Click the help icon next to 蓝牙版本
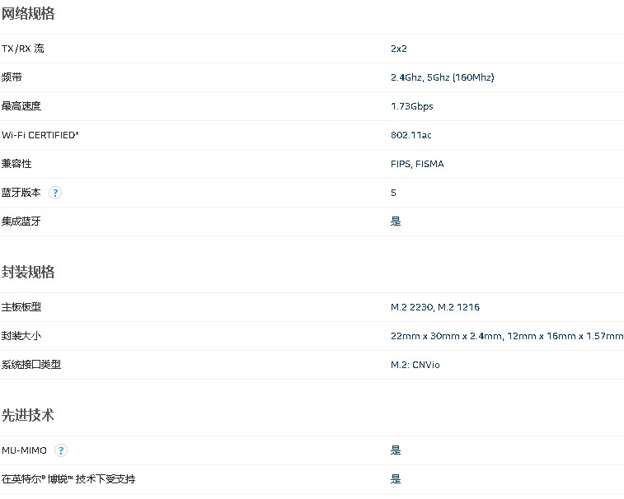The image size is (624, 499). pyautogui.click(x=55, y=193)
